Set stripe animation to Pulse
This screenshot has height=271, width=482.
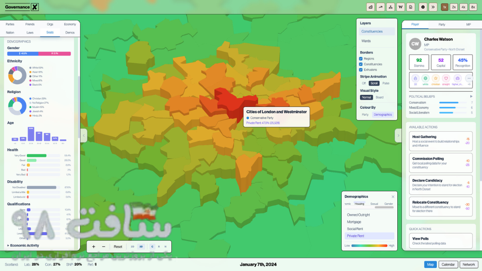[386, 83]
